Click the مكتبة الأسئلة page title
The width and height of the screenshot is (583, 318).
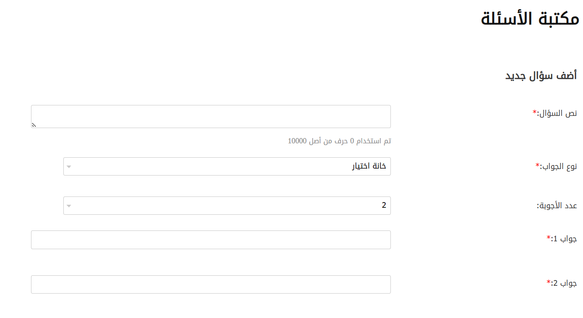(530, 19)
